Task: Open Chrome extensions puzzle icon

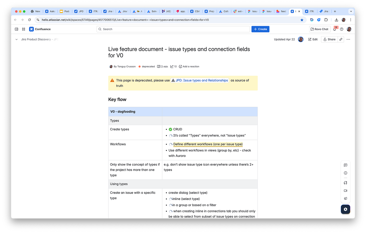Action: [x=326, y=20]
